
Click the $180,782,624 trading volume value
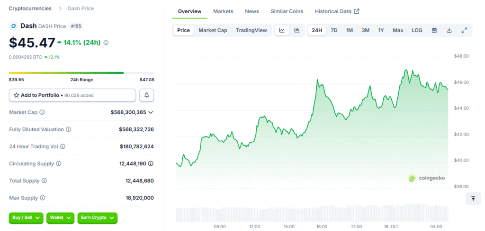137,146
